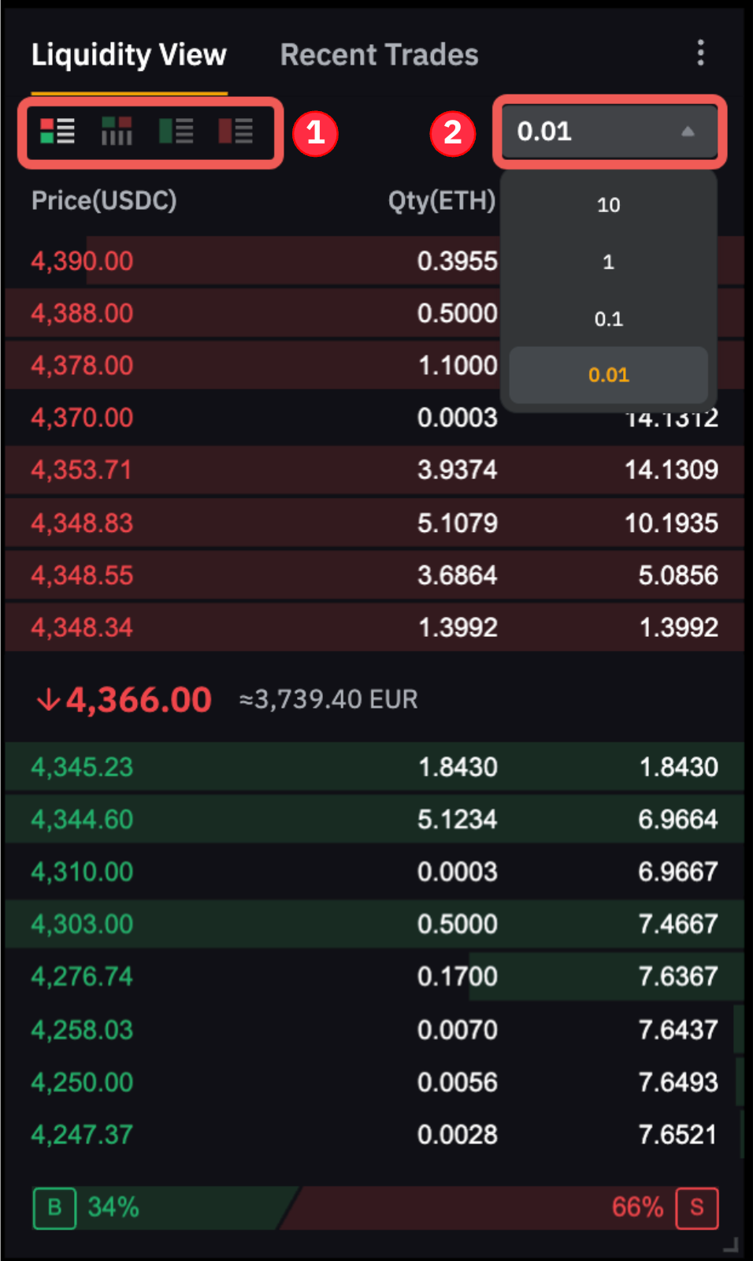
Task: Click the 66% sell ratio bar
Action: (x=504, y=1207)
